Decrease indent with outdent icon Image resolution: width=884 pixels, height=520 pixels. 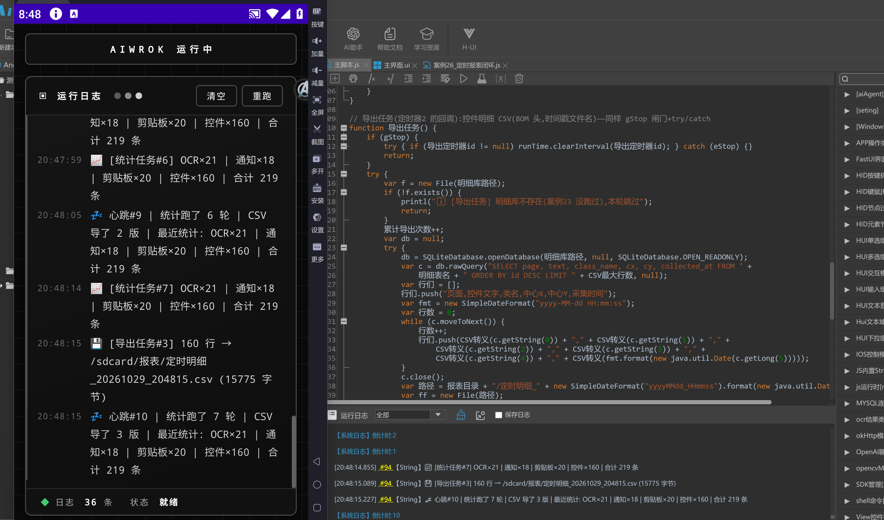(408, 78)
